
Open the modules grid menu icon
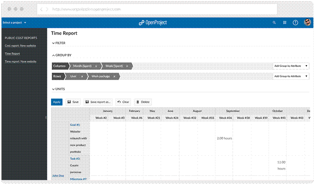(285, 23)
